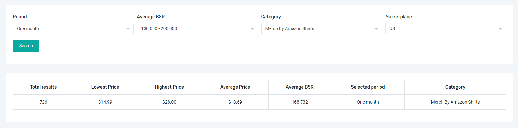Click the Highest Price column header

(x=169, y=87)
